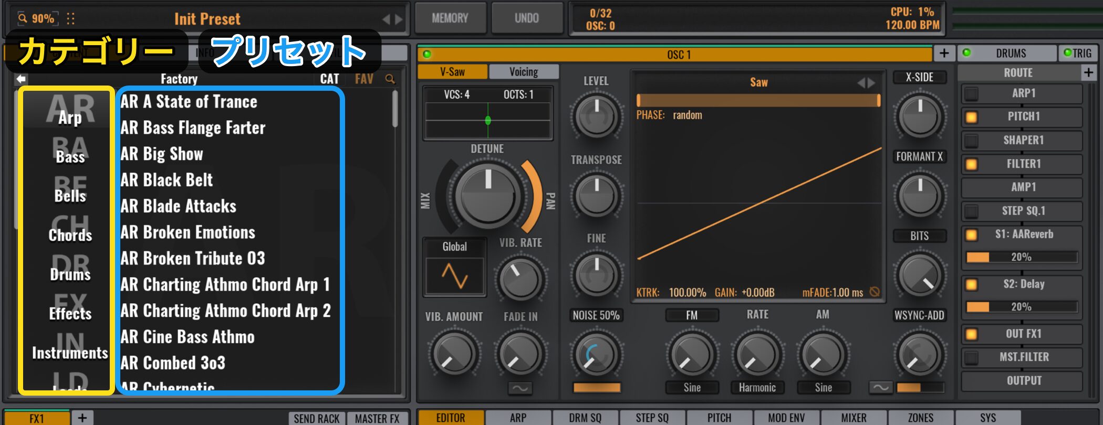Select the AR Black Belt preset
Viewport: 1103px width, 425px height.
(167, 180)
